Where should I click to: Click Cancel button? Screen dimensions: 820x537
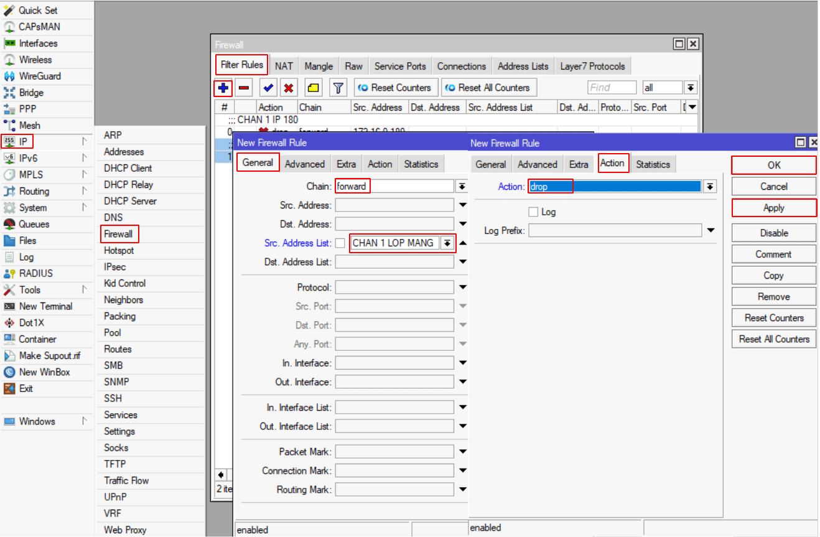point(773,187)
